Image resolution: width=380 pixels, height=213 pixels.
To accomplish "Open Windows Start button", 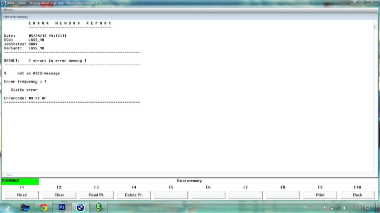I will click(x=7, y=208).
